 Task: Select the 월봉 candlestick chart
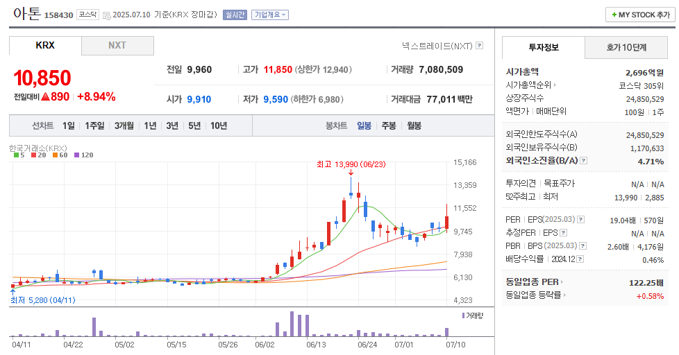point(414,125)
